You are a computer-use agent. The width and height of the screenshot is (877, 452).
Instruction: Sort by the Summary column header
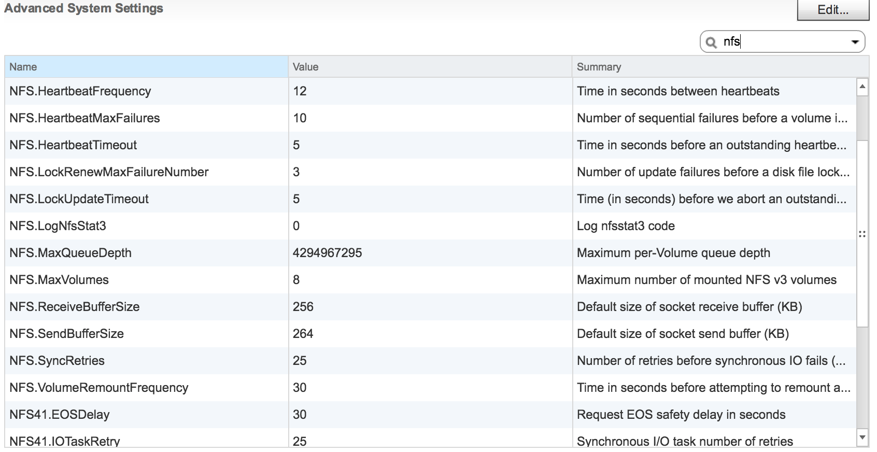point(720,67)
